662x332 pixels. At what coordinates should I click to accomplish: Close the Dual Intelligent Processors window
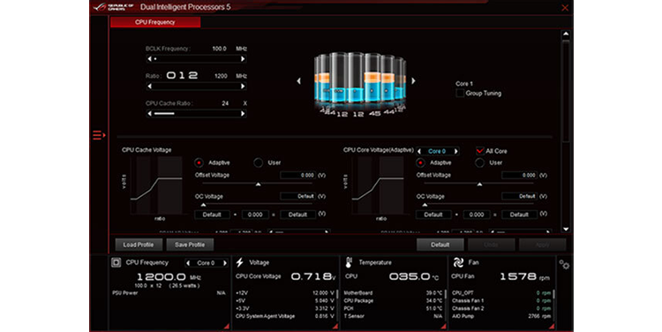coord(565,8)
